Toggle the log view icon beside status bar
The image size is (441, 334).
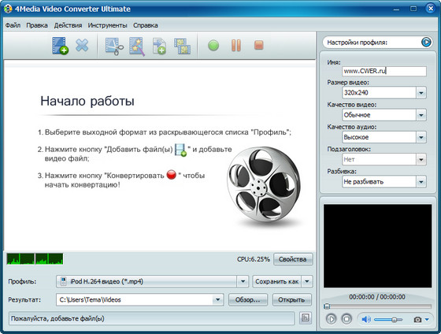(x=306, y=318)
